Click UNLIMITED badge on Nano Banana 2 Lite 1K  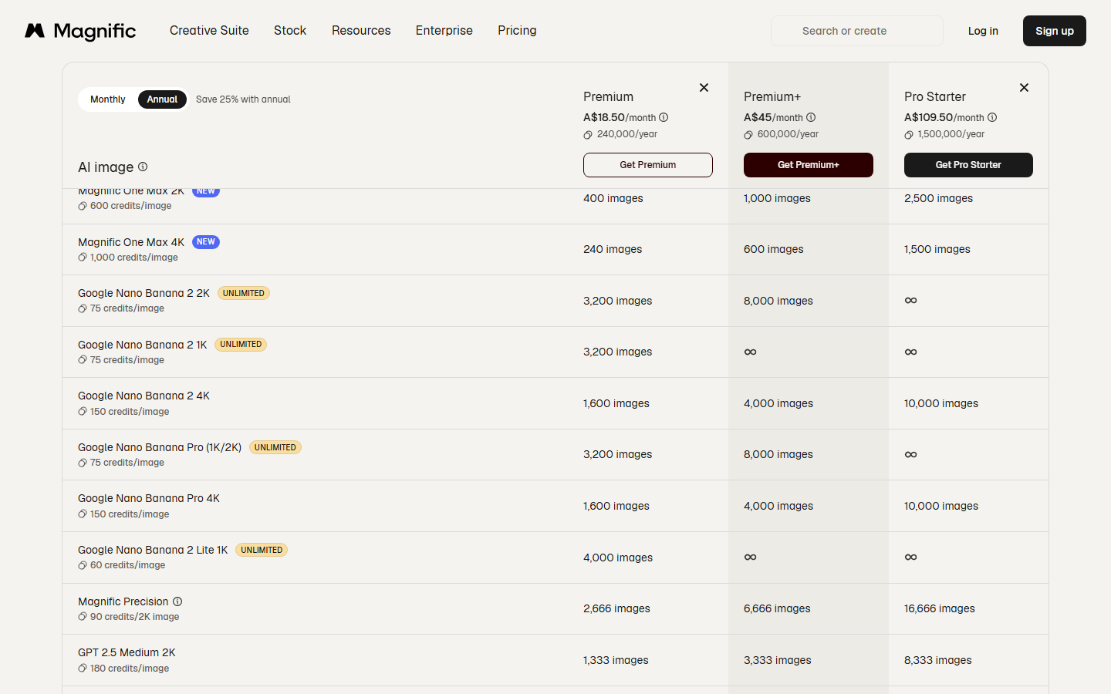(x=262, y=550)
